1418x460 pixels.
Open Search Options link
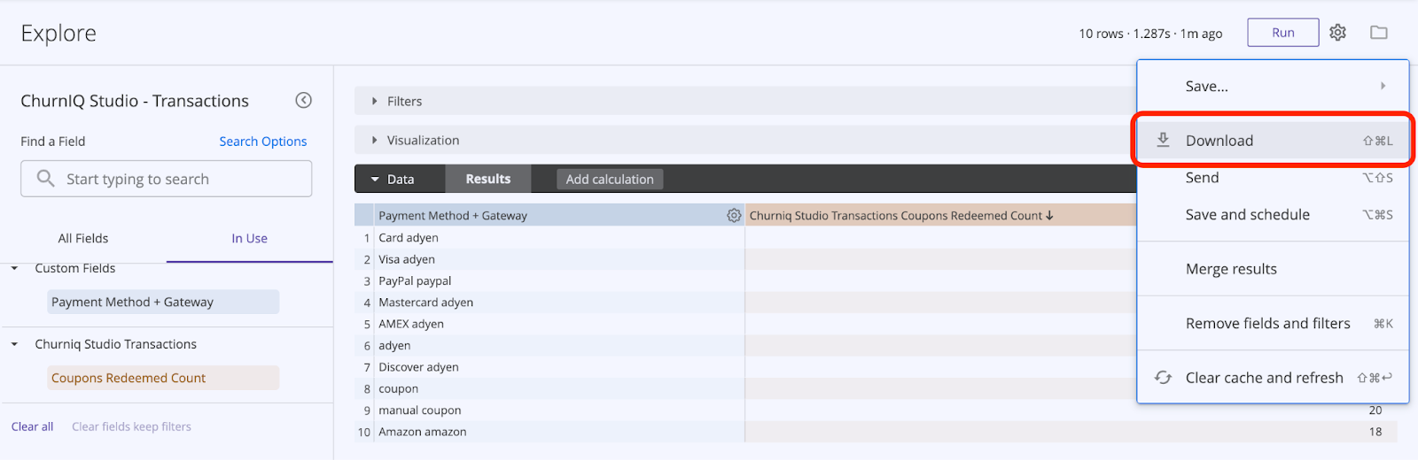click(263, 142)
